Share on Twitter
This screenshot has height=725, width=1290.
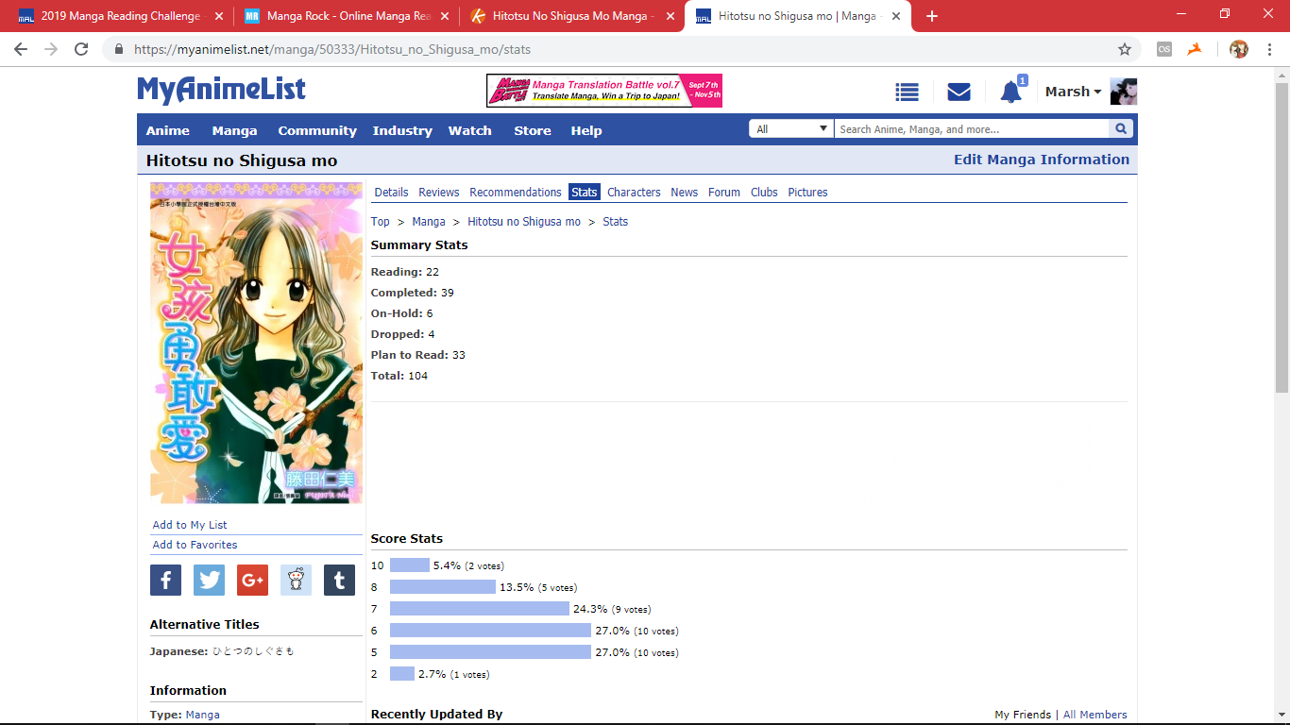209,580
